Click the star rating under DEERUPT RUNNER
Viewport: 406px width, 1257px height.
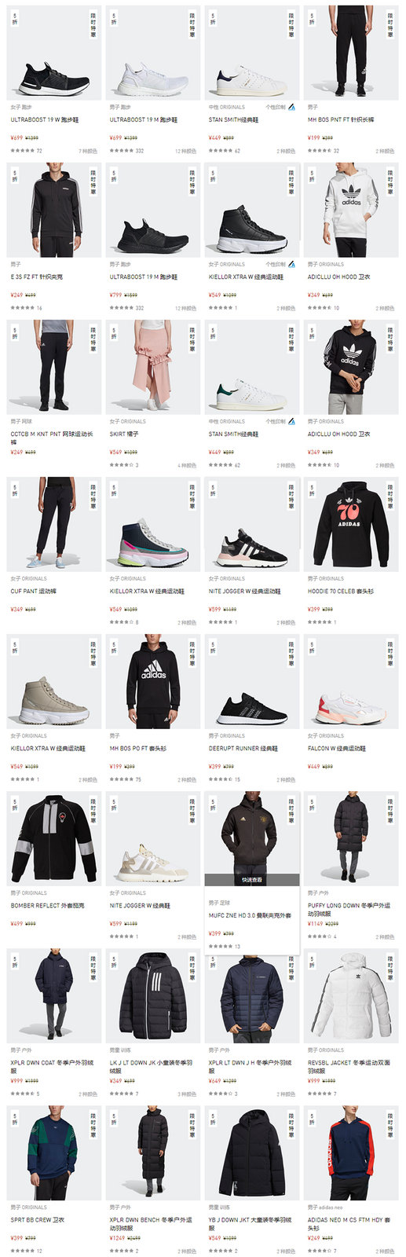(x=221, y=779)
